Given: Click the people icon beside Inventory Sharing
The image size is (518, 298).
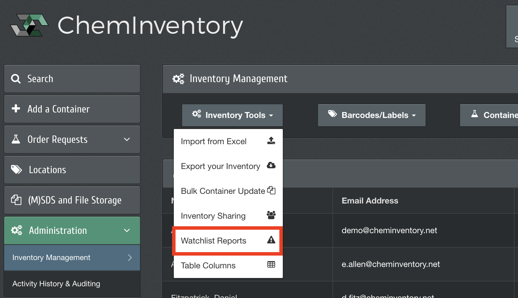Looking at the screenshot, I should [x=271, y=215].
